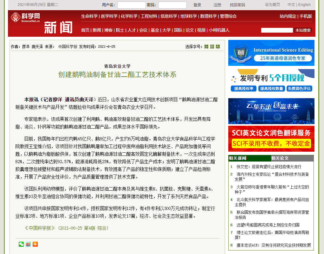Open news 北斗航天科学家谢军
This screenshot has height=254, width=324.
(x=272, y=202)
